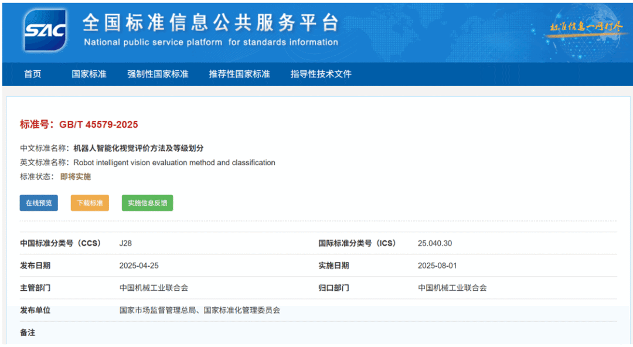Image resolution: width=633 pixels, height=347 pixels.
Task: Go to the 首页 home tab
Action: click(x=33, y=74)
